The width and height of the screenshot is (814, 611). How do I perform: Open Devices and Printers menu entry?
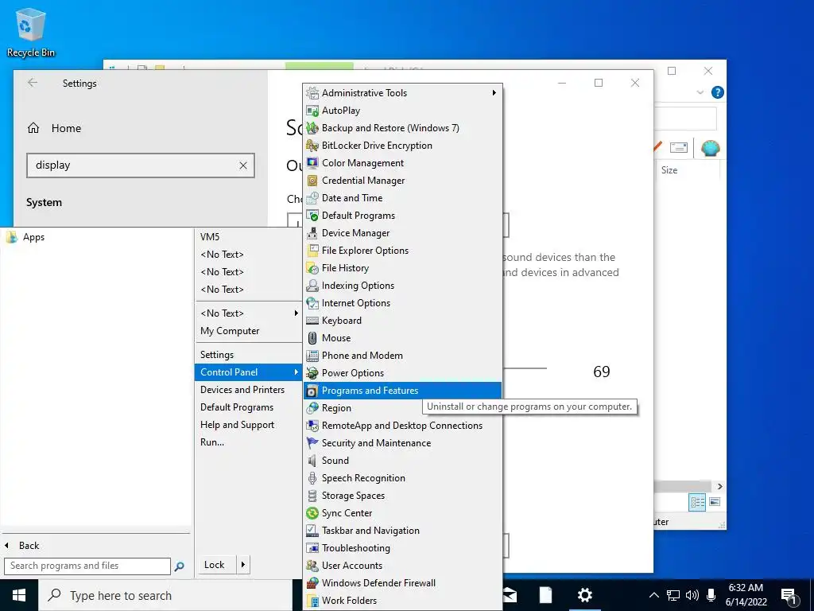242,390
